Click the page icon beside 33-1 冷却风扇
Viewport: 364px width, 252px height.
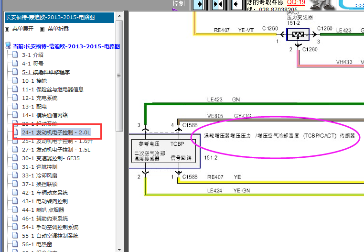tap(15, 175)
